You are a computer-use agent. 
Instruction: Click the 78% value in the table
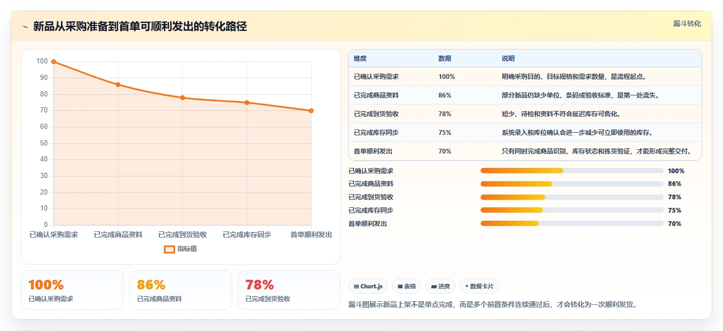tap(445, 114)
